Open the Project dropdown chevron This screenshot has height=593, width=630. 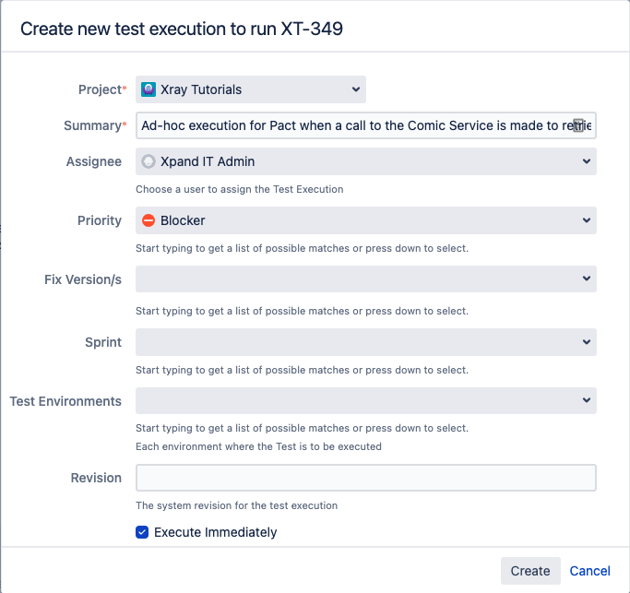pos(355,89)
